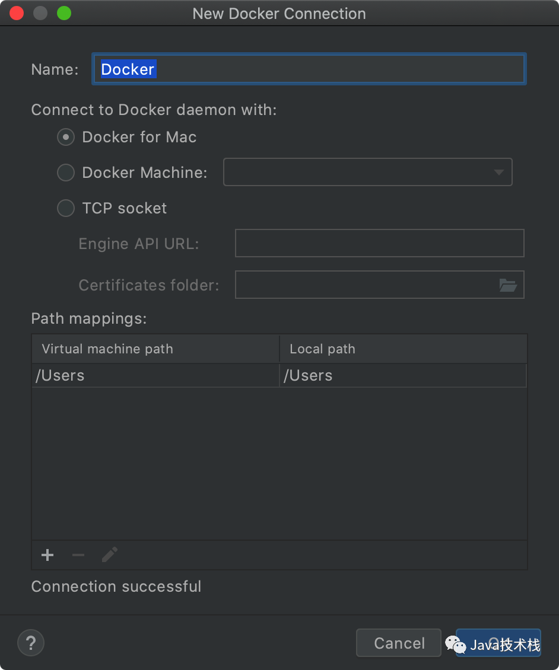Viewport: 559px width, 670px height.
Task: Close the New Docker Connection dialog
Action: (17, 13)
